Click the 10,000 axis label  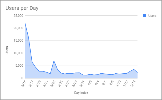[19, 53]
